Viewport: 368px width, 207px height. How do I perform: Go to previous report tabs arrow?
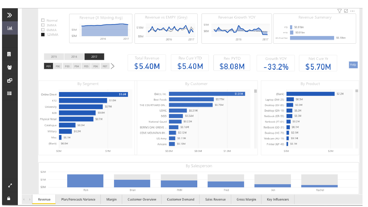coord(24,199)
